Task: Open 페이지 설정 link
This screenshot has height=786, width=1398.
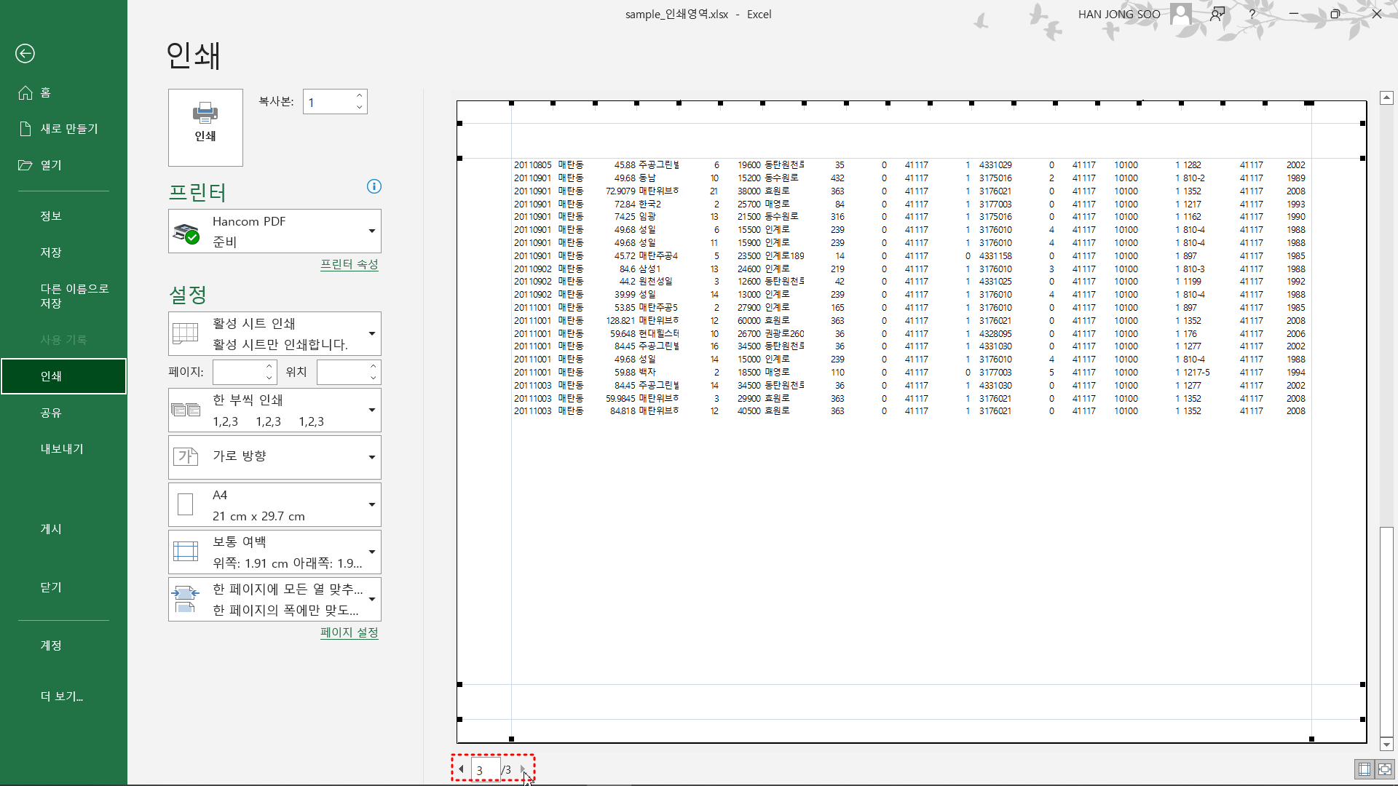Action: click(349, 632)
